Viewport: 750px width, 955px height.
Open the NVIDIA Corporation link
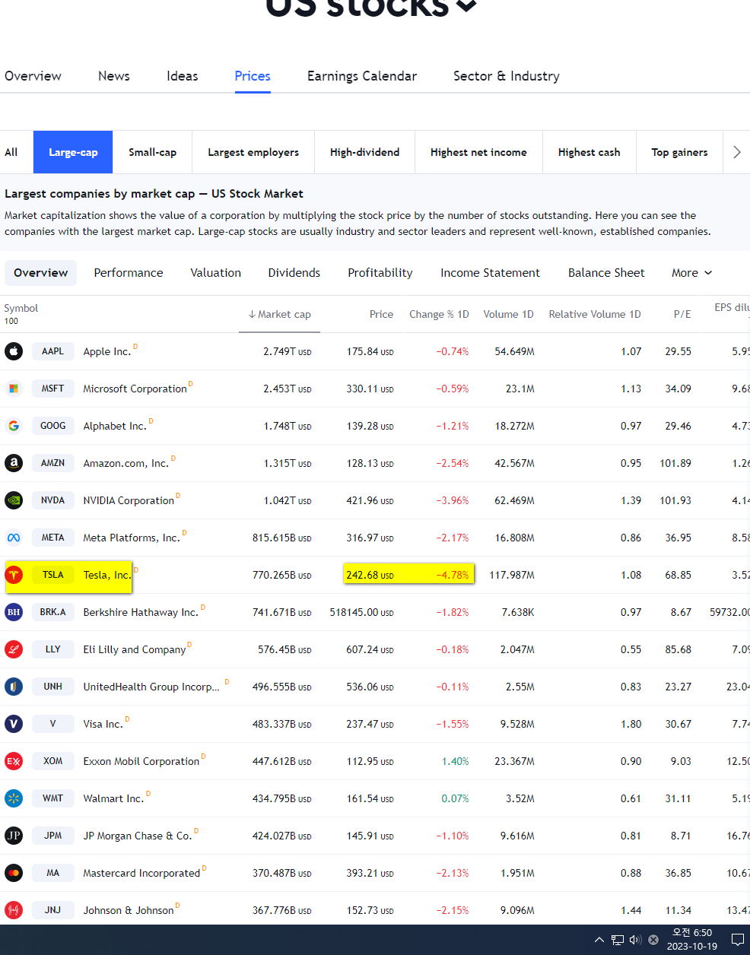click(x=129, y=500)
